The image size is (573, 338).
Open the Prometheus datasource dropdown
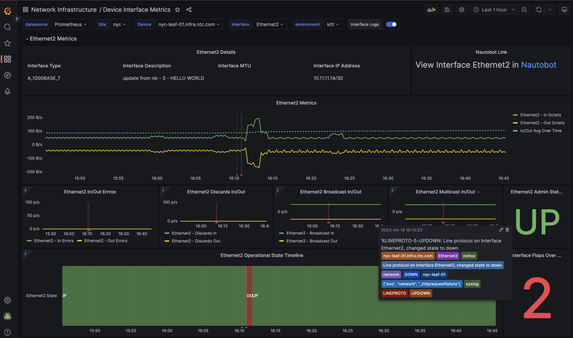point(71,24)
